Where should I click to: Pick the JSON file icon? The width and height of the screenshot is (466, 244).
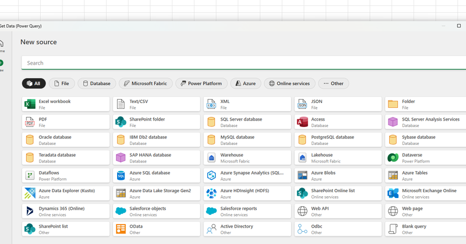[x=302, y=104]
